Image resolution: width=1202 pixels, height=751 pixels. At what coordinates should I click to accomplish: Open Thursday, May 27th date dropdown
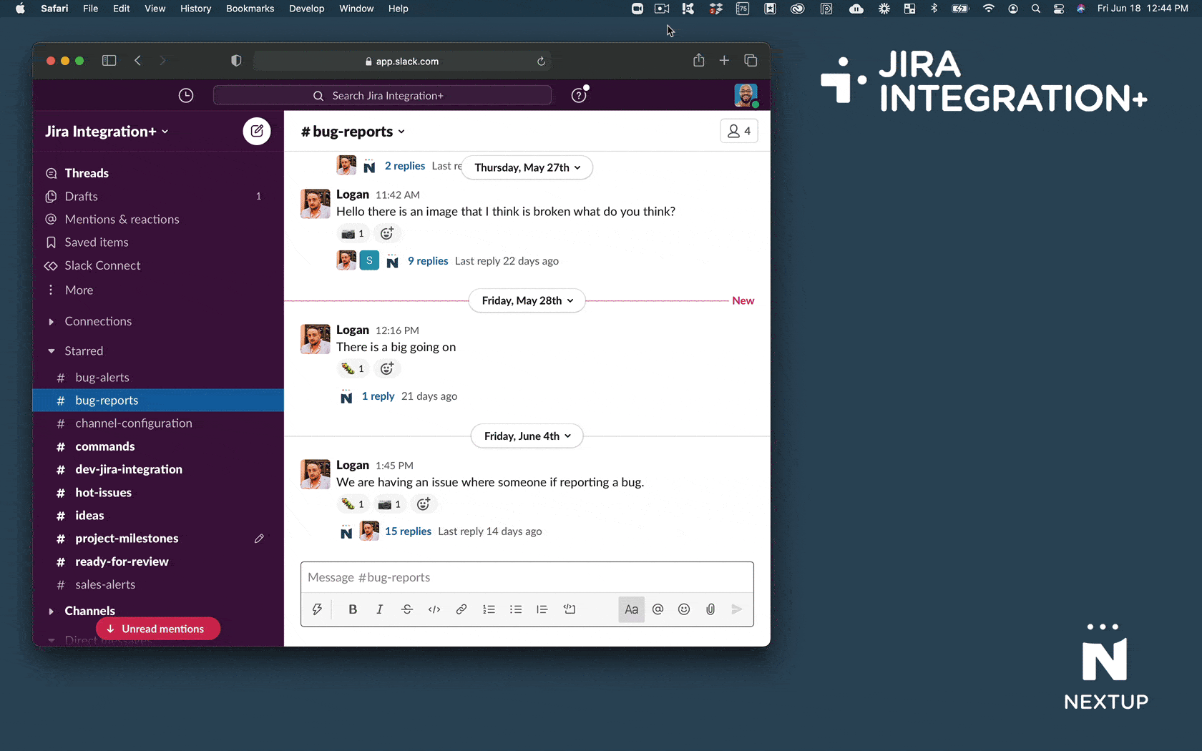click(x=527, y=167)
